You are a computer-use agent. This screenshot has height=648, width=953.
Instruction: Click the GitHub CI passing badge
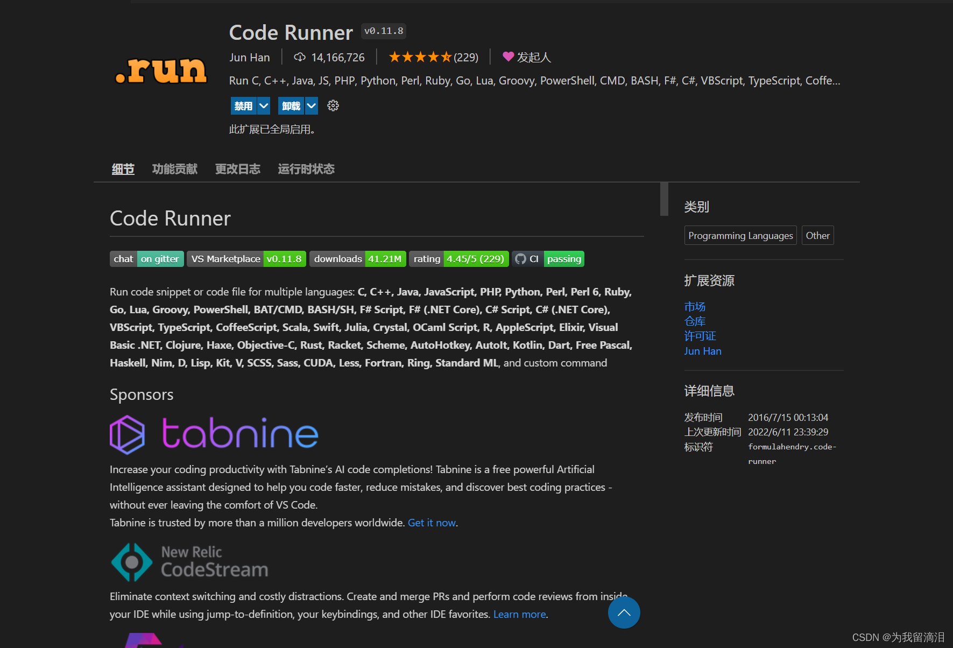548,259
